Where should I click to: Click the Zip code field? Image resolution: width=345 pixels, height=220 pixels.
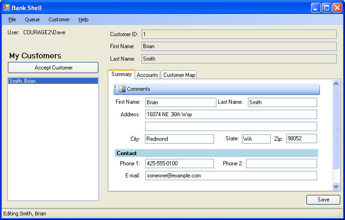[x=301, y=139]
